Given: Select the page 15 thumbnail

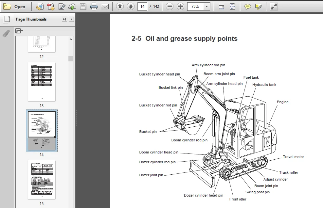Looking at the screenshot, I should (x=42, y=180).
